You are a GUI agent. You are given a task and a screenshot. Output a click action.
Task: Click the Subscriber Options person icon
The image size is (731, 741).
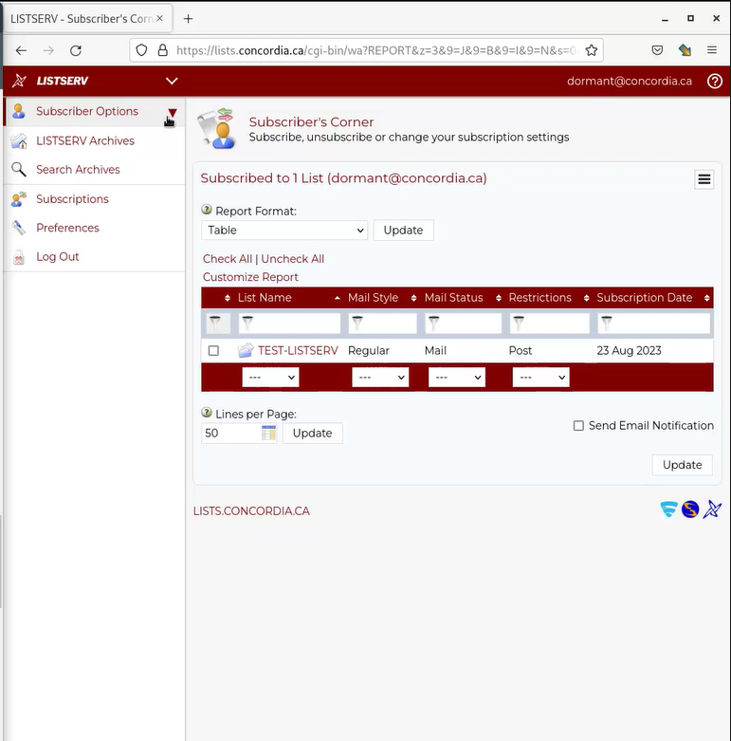(x=19, y=111)
